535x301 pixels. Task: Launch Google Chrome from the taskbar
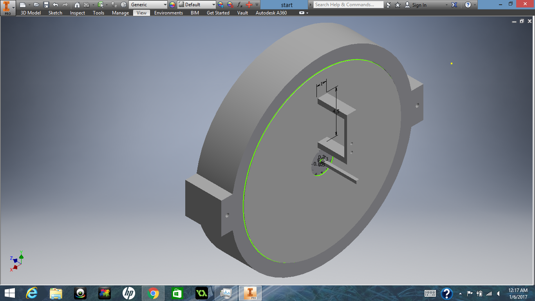(153, 293)
